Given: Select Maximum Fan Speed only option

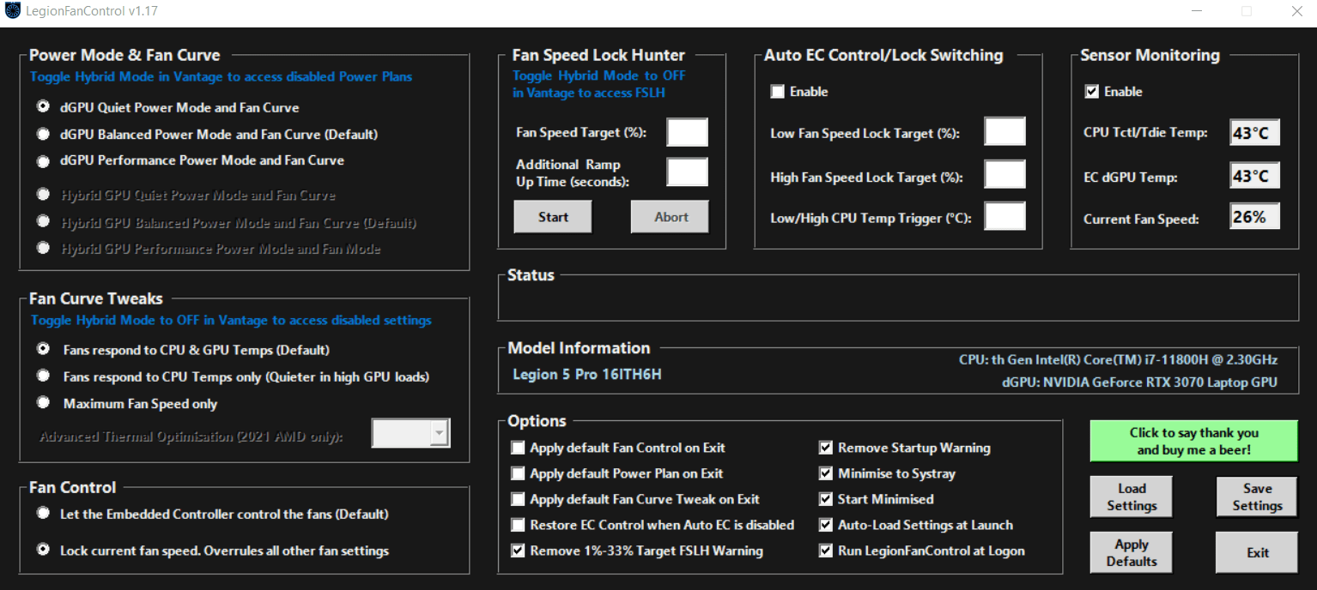Looking at the screenshot, I should (x=43, y=402).
